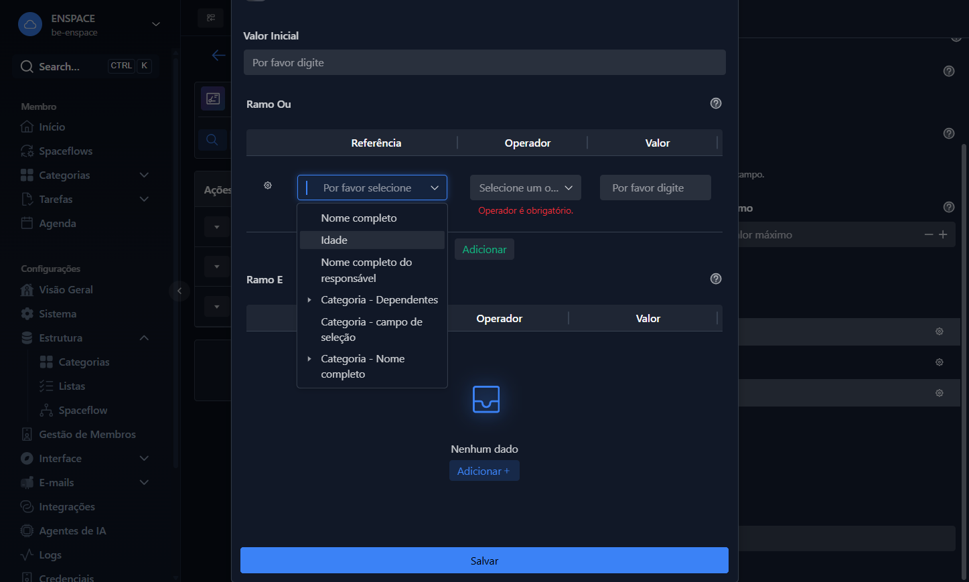
Task: Pick 'Nome completo do responsável' option
Action: click(x=372, y=270)
